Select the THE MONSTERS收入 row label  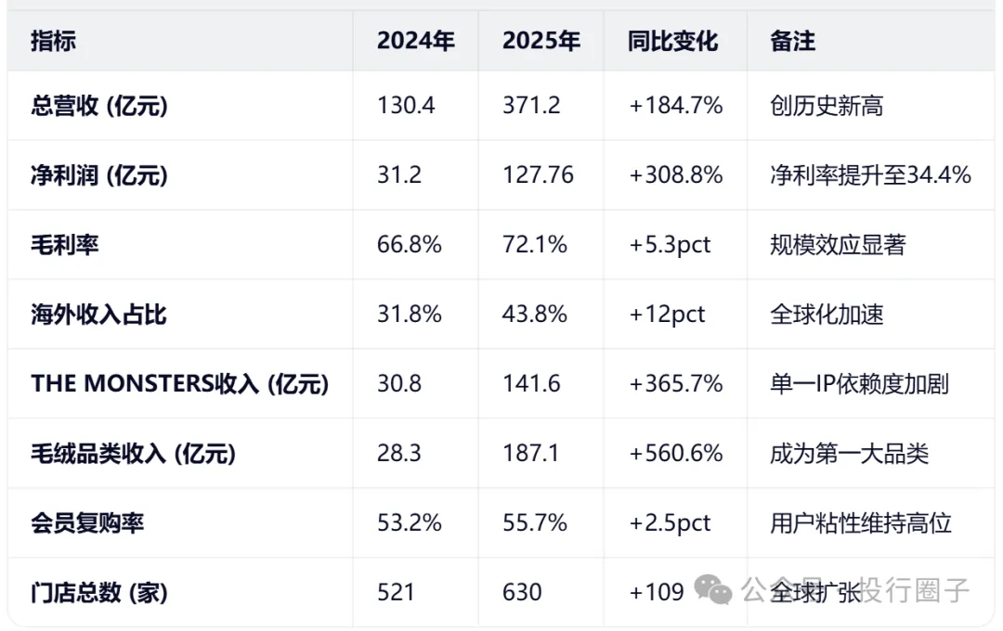[x=179, y=384]
